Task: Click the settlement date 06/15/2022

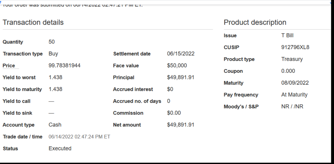Action: 181,54
